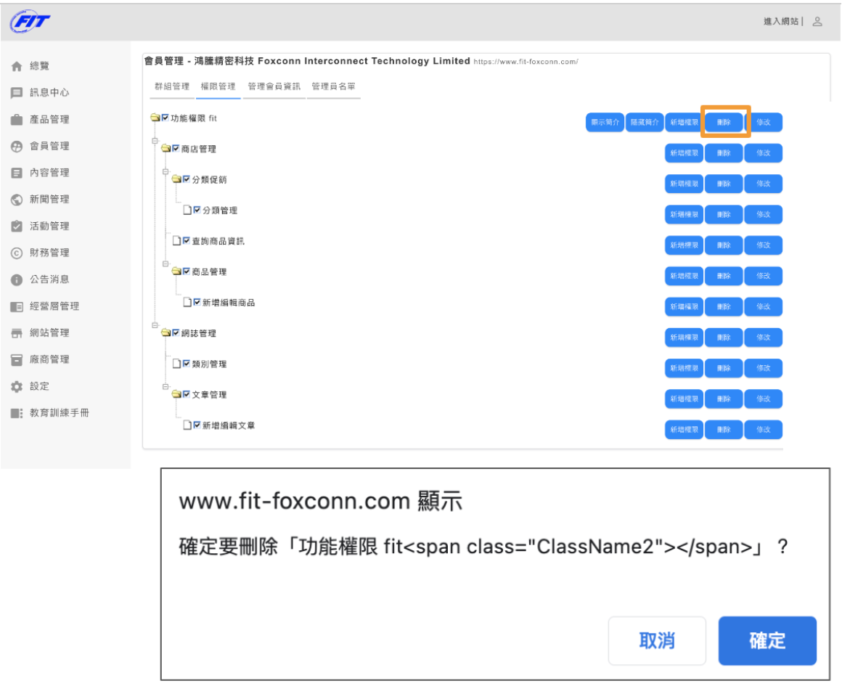842x694 pixels.
Task: Click the copyright icon beside 財務管理
Action: pyautogui.click(x=17, y=253)
